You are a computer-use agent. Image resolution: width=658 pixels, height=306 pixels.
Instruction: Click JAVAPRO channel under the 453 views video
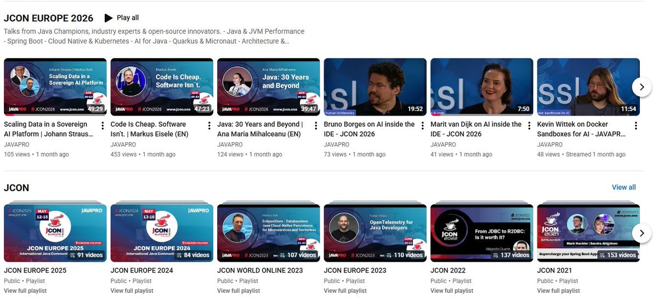point(124,145)
